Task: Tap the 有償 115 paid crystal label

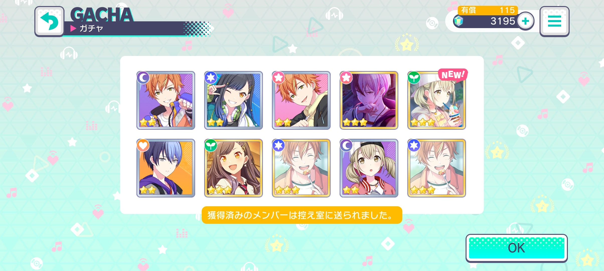Action: [x=488, y=10]
